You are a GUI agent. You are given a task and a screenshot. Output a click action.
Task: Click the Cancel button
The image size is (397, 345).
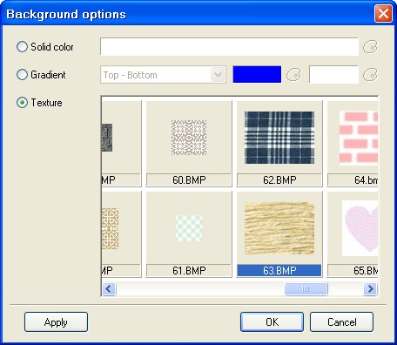click(341, 321)
